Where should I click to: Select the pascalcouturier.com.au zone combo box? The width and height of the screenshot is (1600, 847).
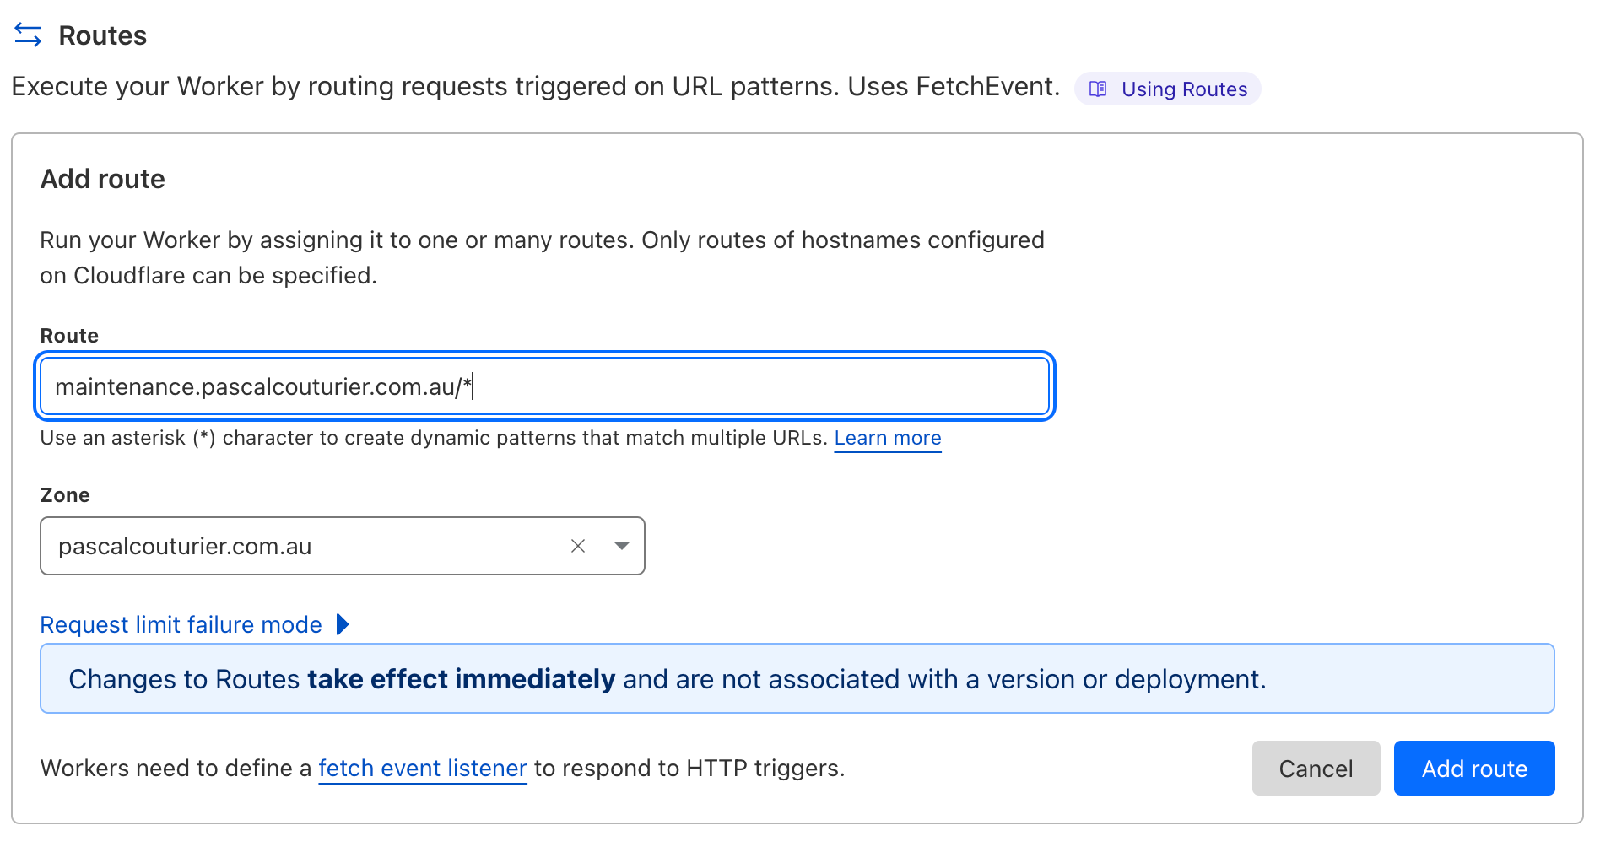tap(304, 546)
